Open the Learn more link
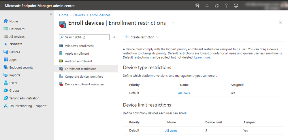Image resolution: width=288 pixels, height=140 pixels. 202,57
